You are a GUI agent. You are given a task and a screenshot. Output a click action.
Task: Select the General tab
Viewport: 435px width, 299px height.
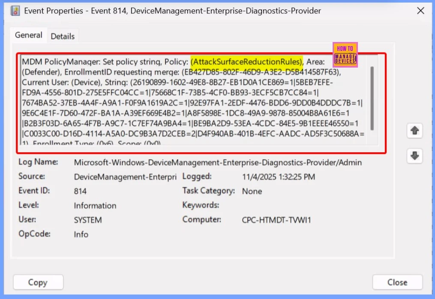coord(28,36)
